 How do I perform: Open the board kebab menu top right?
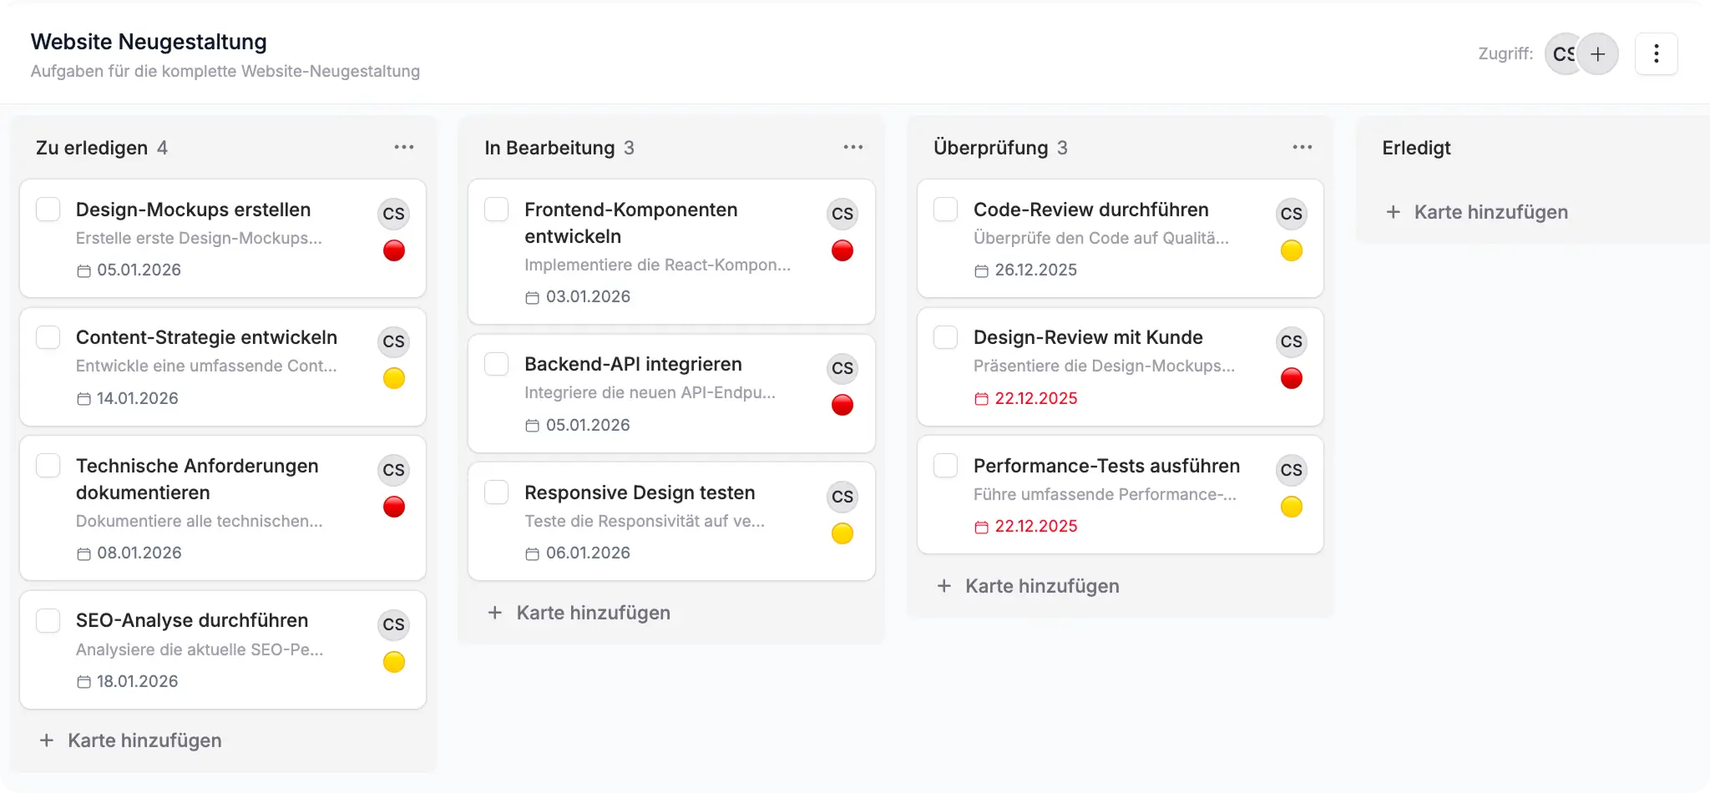coord(1657,53)
